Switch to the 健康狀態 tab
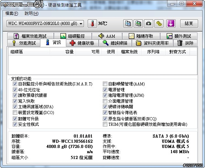 pyautogui.click(x=82, y=43)
